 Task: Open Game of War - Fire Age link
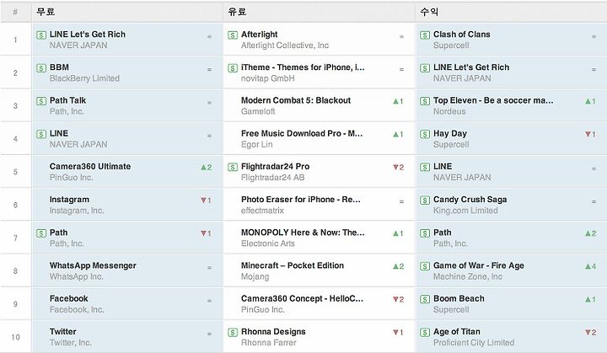coord(479,265)
